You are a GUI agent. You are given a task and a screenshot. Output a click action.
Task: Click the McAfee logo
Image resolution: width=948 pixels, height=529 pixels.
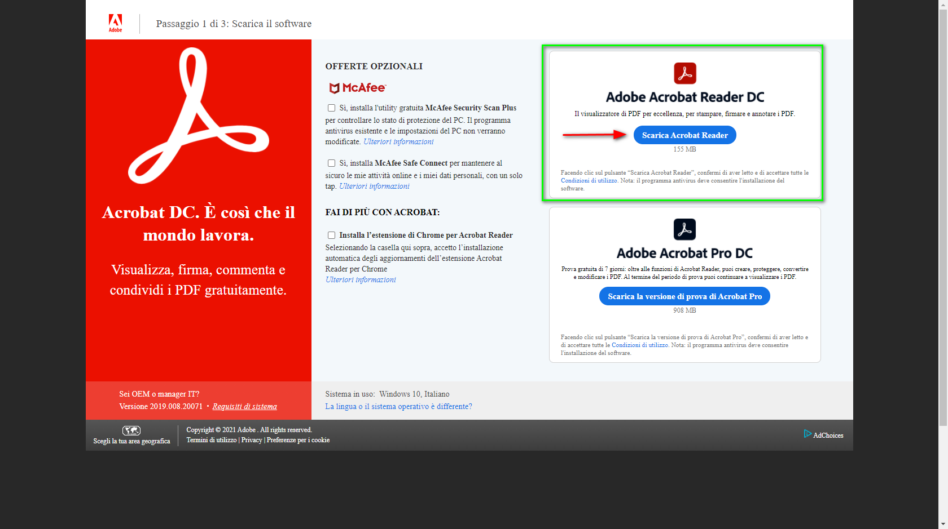(x=358, y=88)
